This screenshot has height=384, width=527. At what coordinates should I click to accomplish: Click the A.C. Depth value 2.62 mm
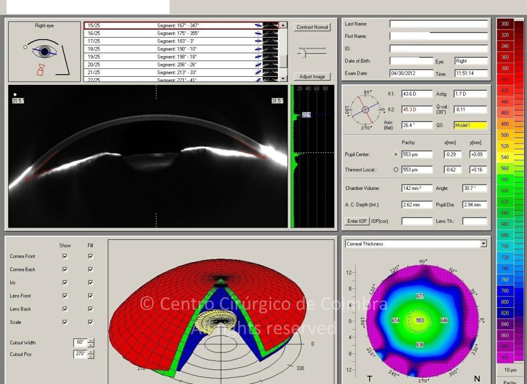point(417,204)
